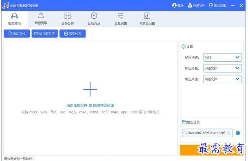
Task: Click the output directory path field
Action: click(207, 133)
